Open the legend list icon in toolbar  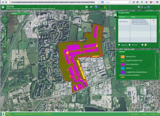(110, 7)
